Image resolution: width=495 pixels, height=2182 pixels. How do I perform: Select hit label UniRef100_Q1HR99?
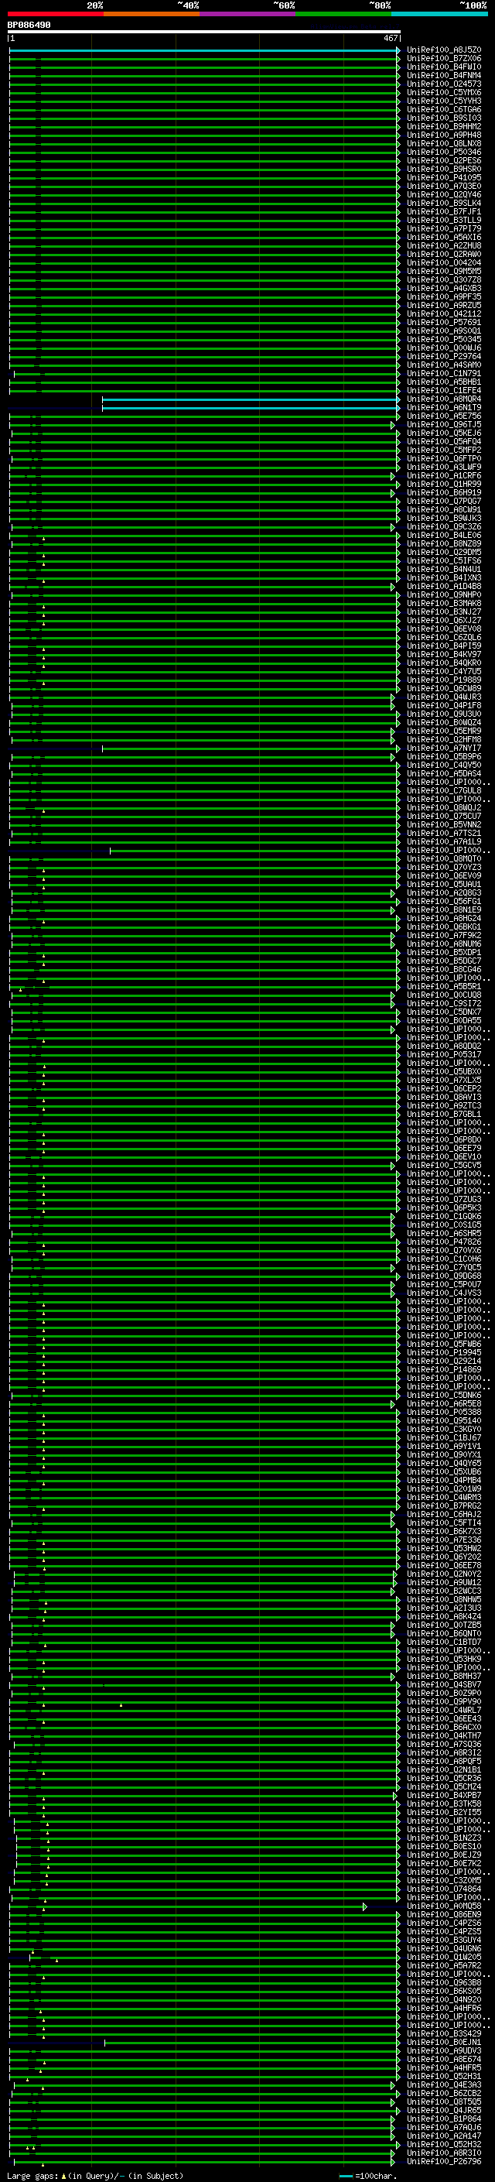[x=444, y=484]
